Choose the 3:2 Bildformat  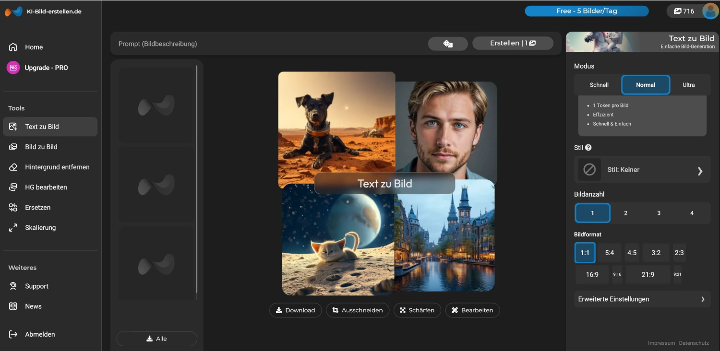[x=656, y=253]
